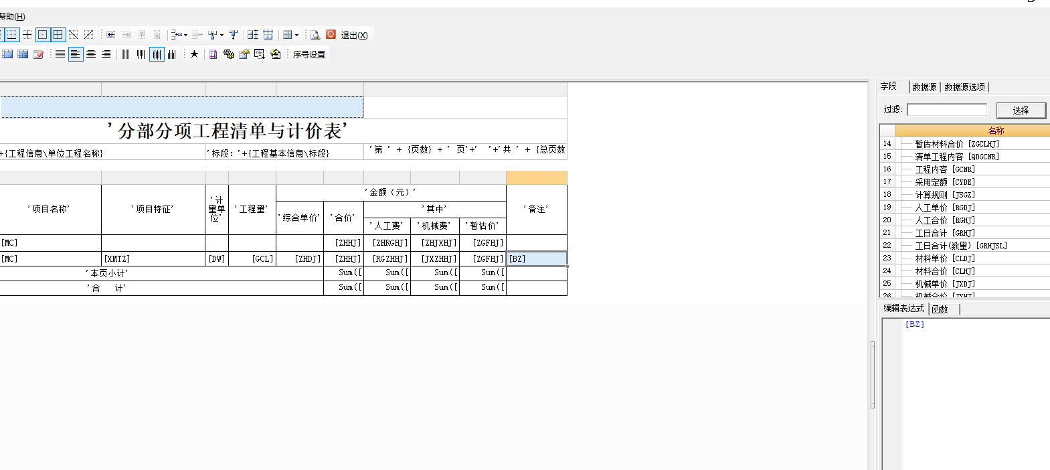Toggle all grid borders button
The height and width of the screenshot is (470, 1050).
tap(58, 35)
